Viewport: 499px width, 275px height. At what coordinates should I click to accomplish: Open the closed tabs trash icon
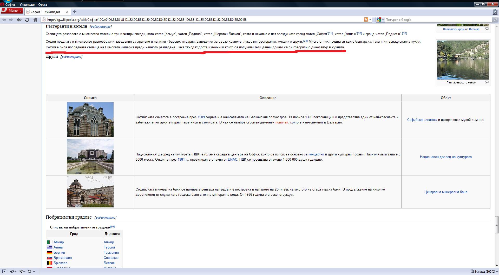(x=495, y=12)
